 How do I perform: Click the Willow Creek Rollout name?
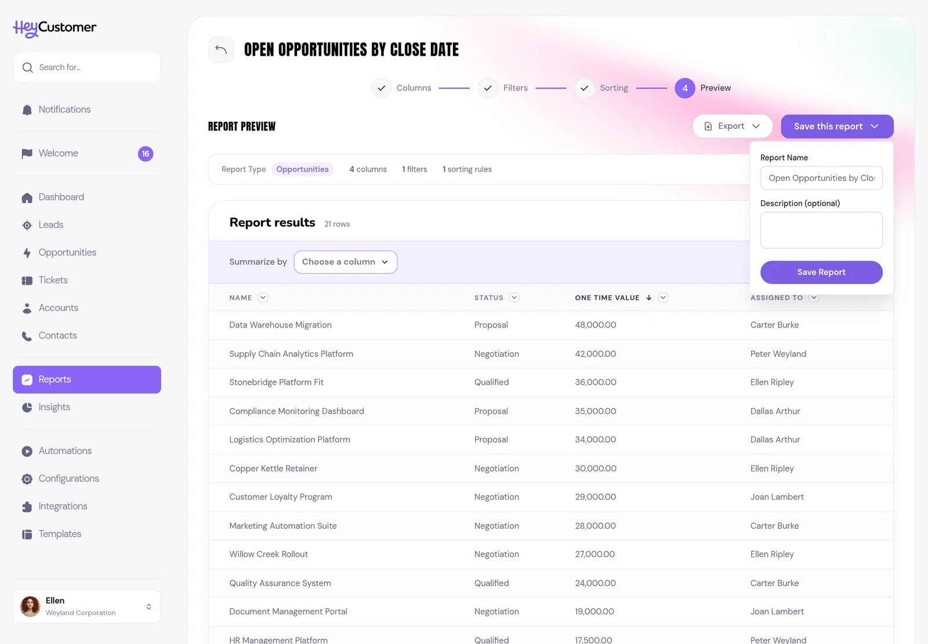269,555
